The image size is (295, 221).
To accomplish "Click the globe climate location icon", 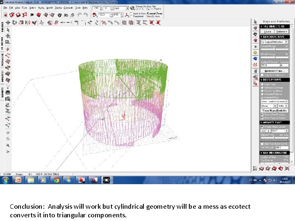I will point(132,8).
